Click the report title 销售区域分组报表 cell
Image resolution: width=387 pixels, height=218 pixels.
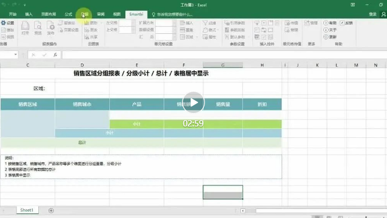[141, 73]
